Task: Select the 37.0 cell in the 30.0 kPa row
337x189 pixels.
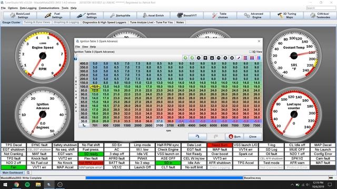Action: coord(159,121)
